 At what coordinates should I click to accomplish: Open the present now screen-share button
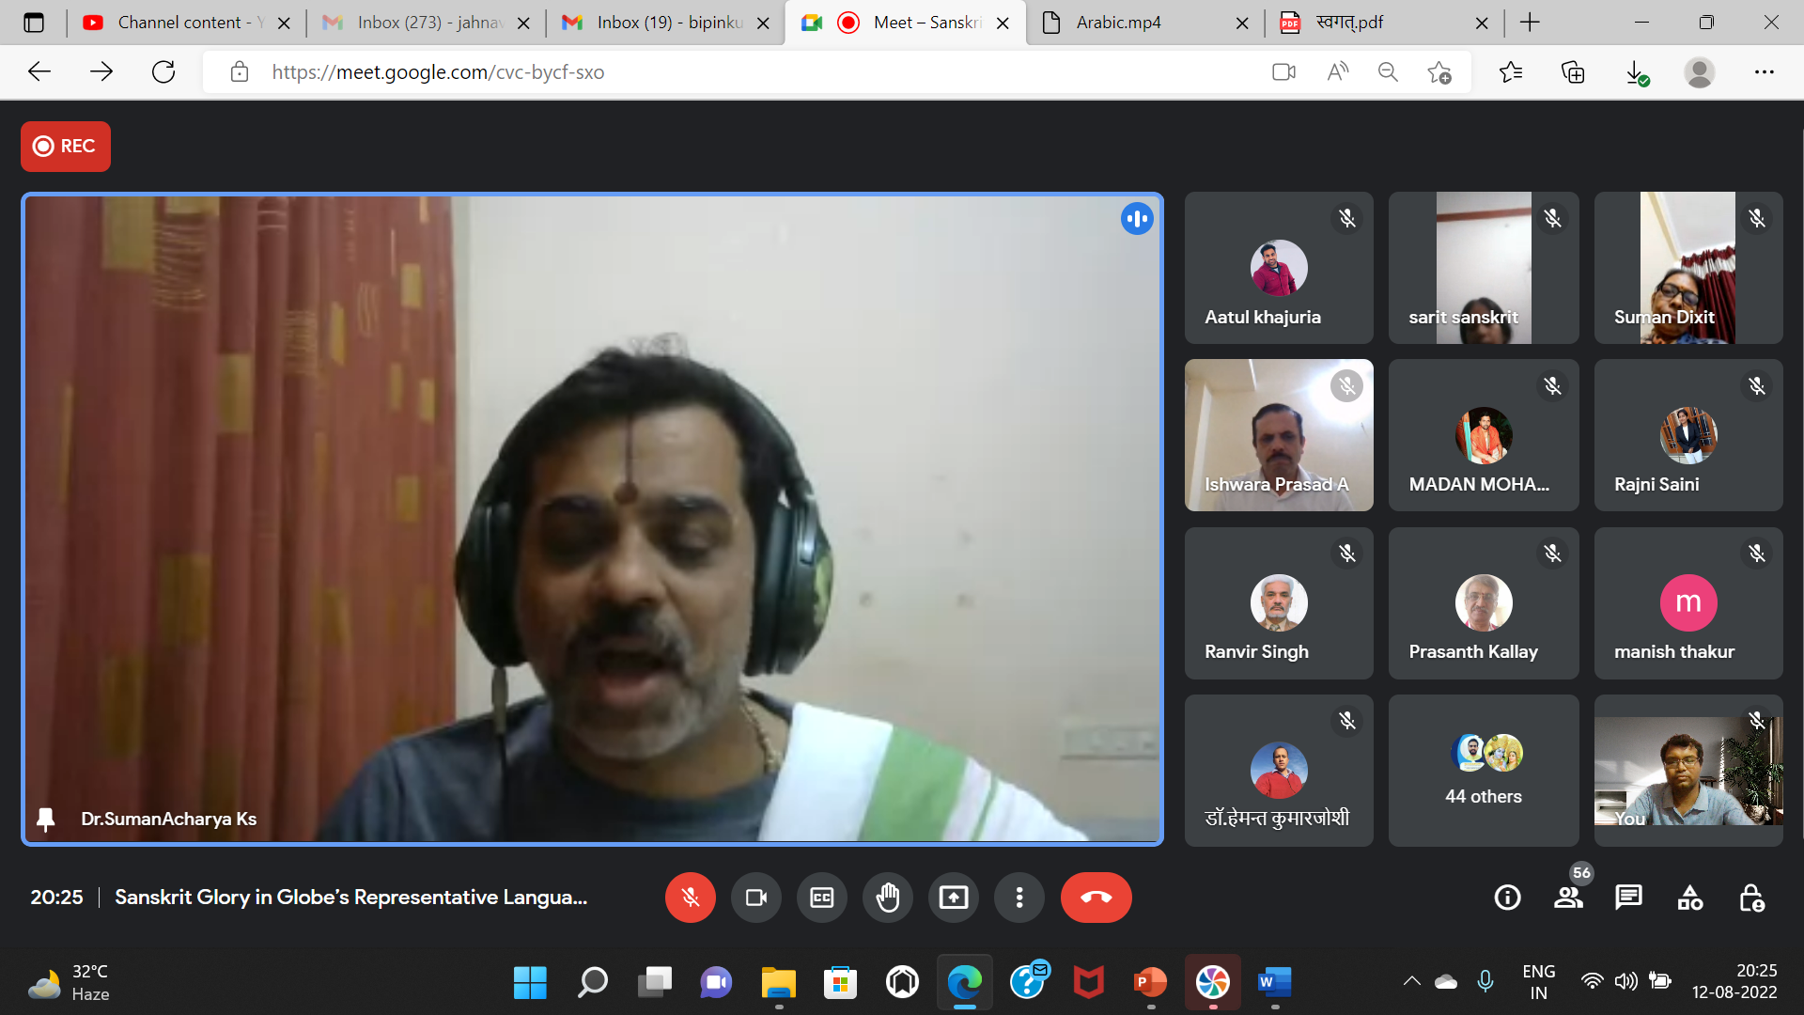[x=953, y=898]
